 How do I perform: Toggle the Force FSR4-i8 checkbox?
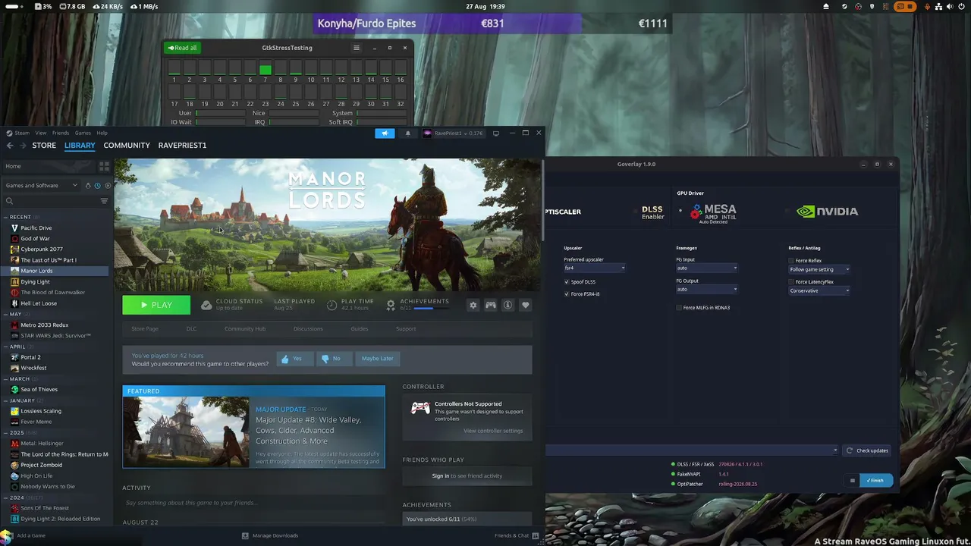coord(567,294)
